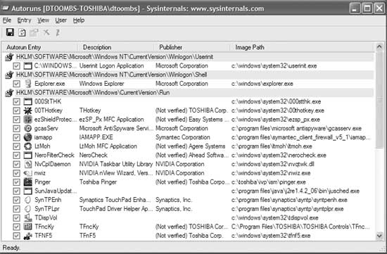Disable the SunJavaUpdat checkbox

(17, 191)
